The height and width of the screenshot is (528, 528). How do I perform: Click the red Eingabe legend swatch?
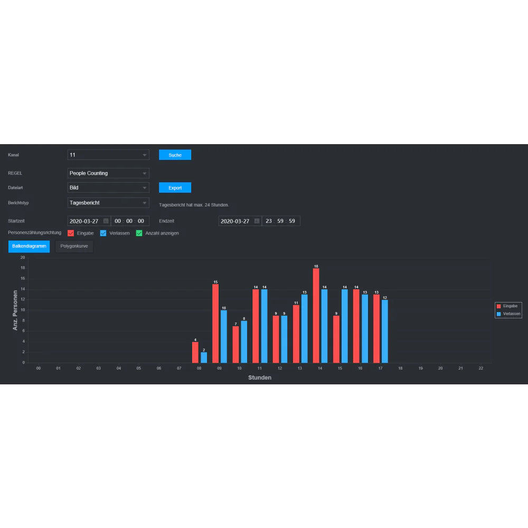point(498,306)
